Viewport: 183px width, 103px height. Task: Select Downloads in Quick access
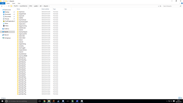click(x=8, y=14)
